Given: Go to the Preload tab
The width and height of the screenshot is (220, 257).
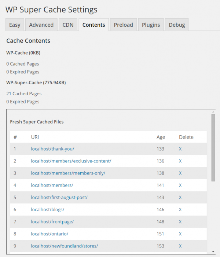Looking at the screenshot, I should (124, 25).
